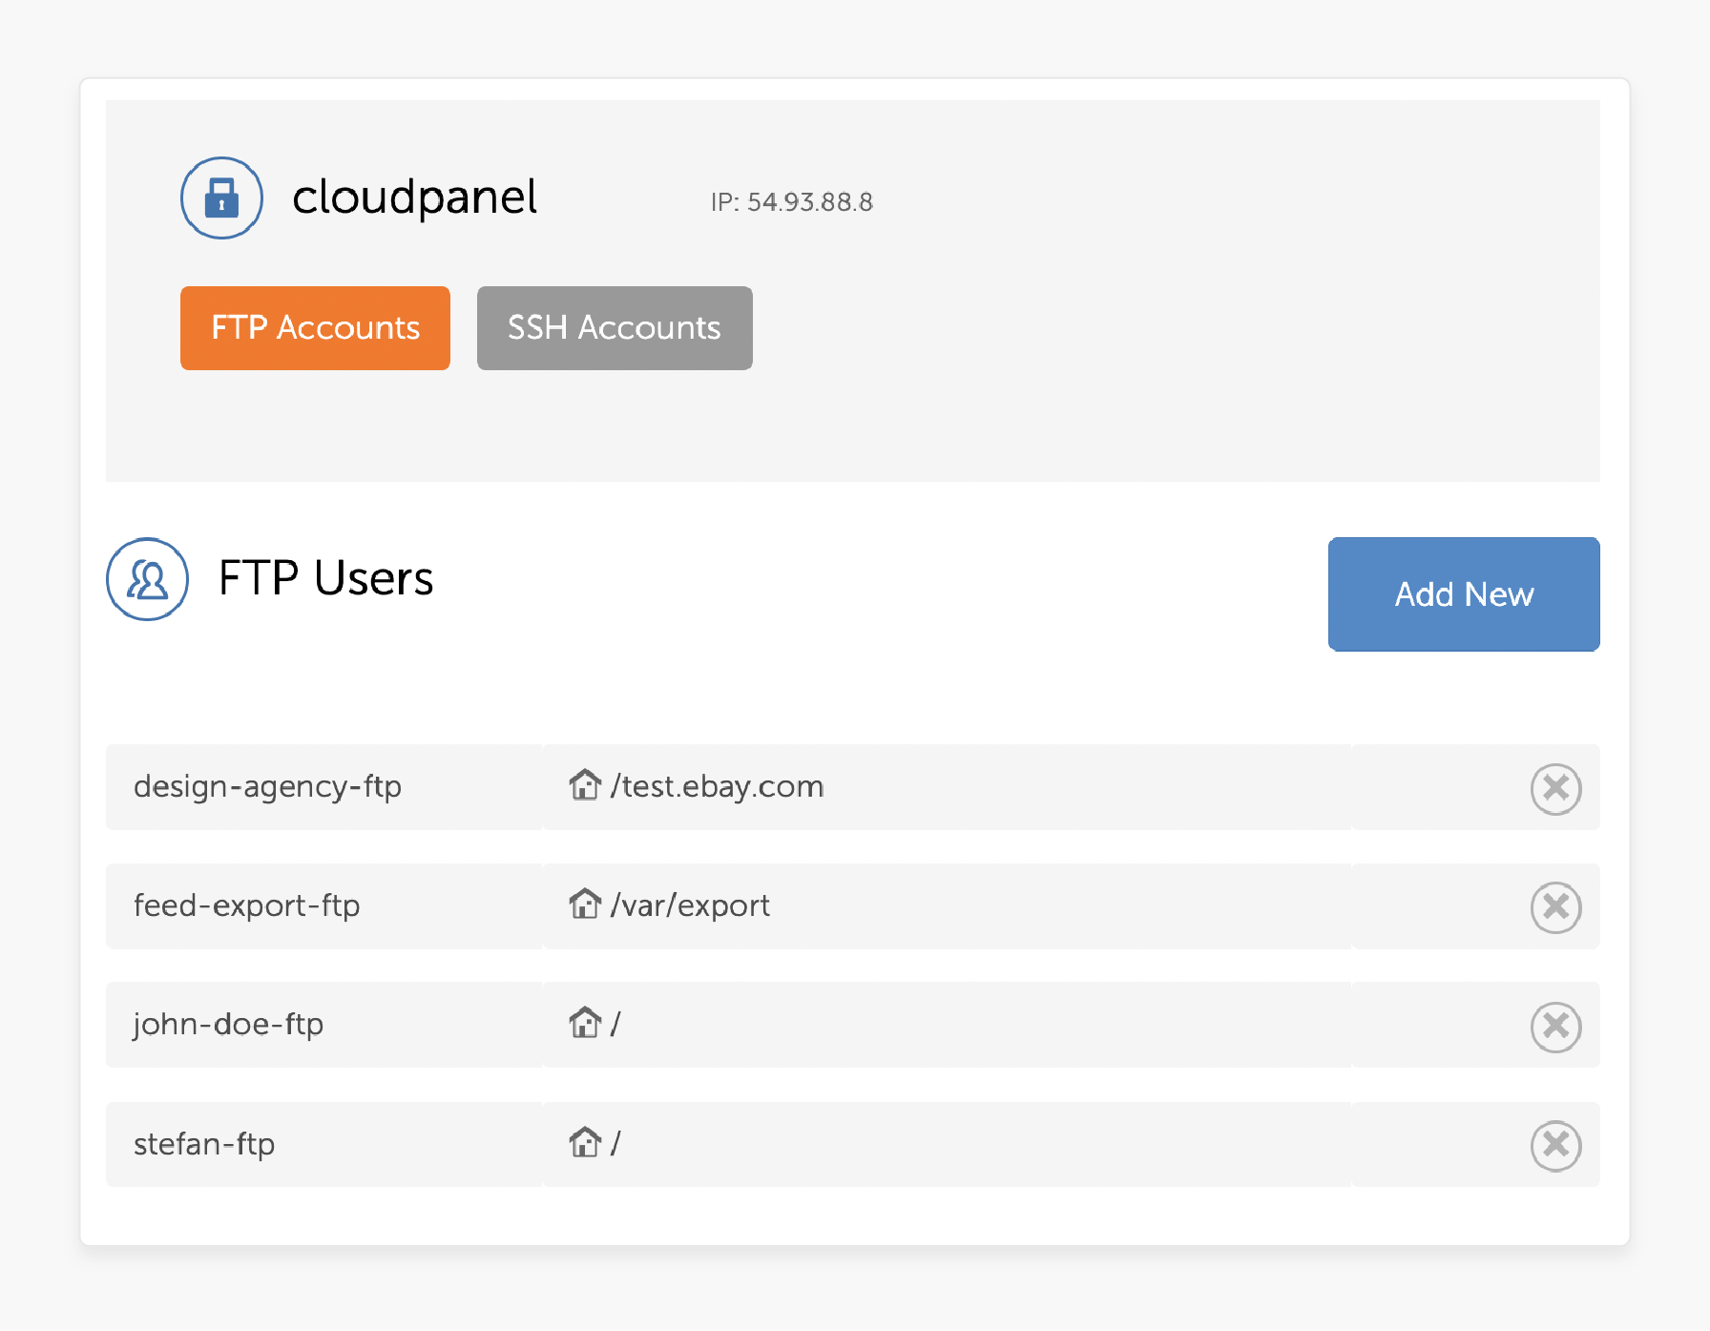The width and height of the screenshot is (1710, 1331).
Task: Click the /var/export home path
Action: coord(690,905)
